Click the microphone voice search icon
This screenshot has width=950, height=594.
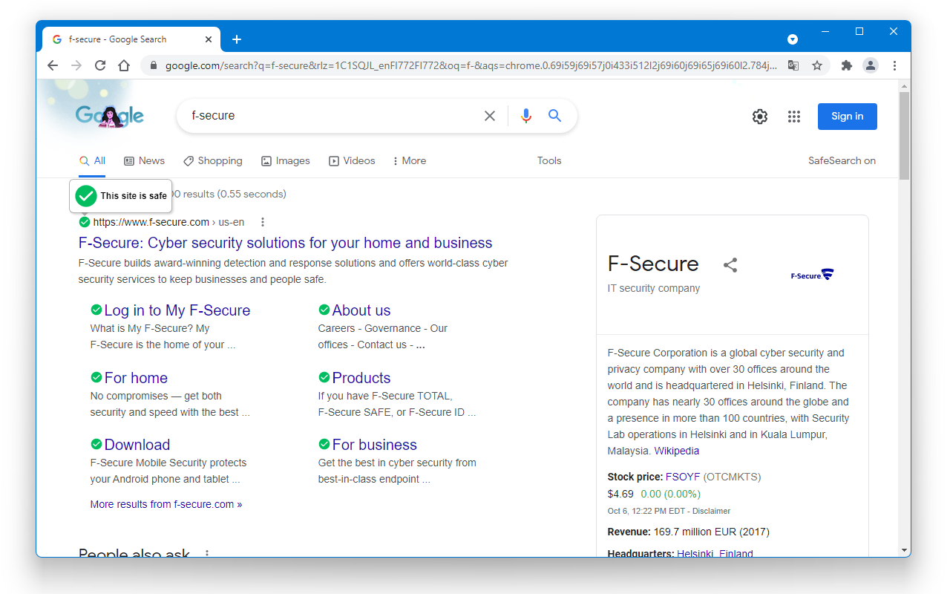click(x=526, y=116)
